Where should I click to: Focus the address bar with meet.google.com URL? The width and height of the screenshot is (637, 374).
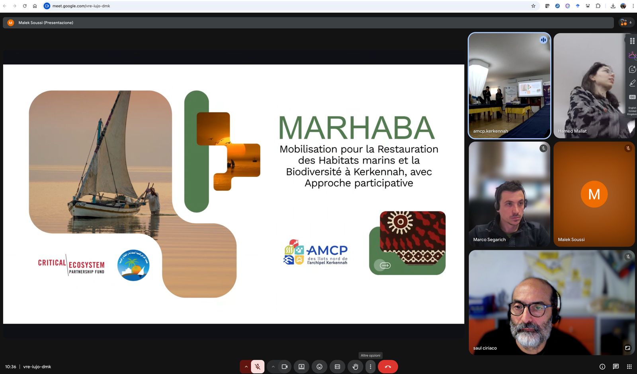point(291,6)
